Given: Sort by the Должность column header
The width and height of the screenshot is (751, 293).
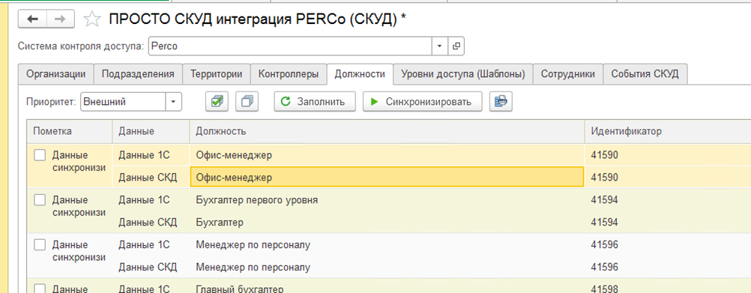Looking at the screenshot, I should [387, 131].
